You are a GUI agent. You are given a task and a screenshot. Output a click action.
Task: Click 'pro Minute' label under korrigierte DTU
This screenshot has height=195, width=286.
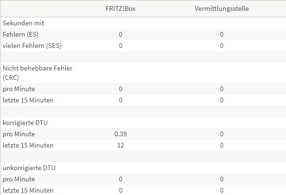[x=19, y=134]
